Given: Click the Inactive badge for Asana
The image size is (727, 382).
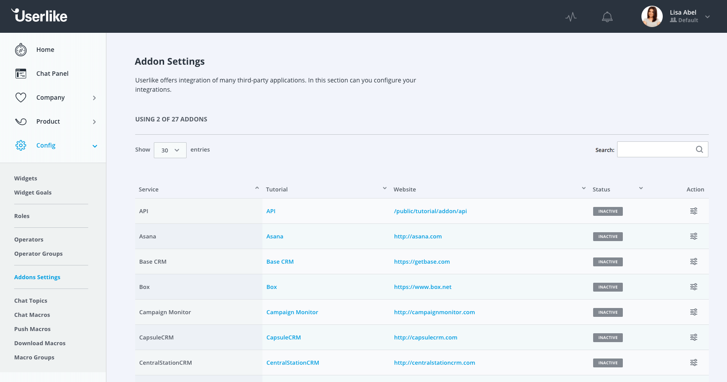Looking at the screenshot, I should click(608, 237).
